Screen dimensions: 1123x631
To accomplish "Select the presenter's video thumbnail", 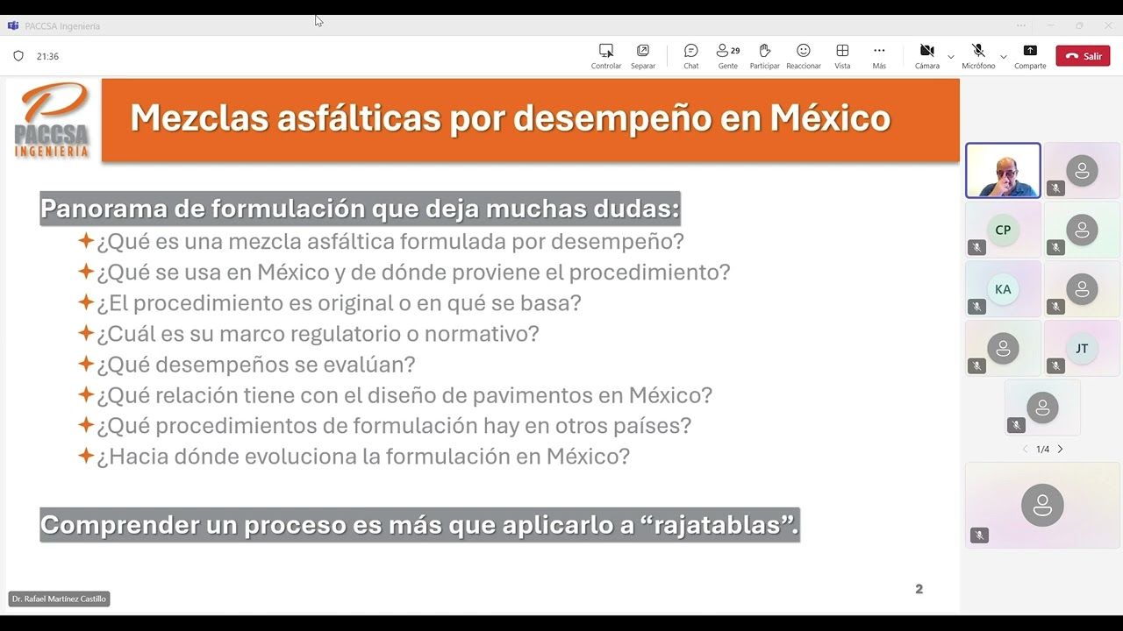I will pyautogui.click(x=1003, y=170).
